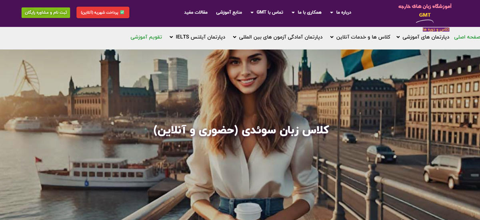
Task: Expand the آزمون های بین المللی department arrow
Action: 235,37
